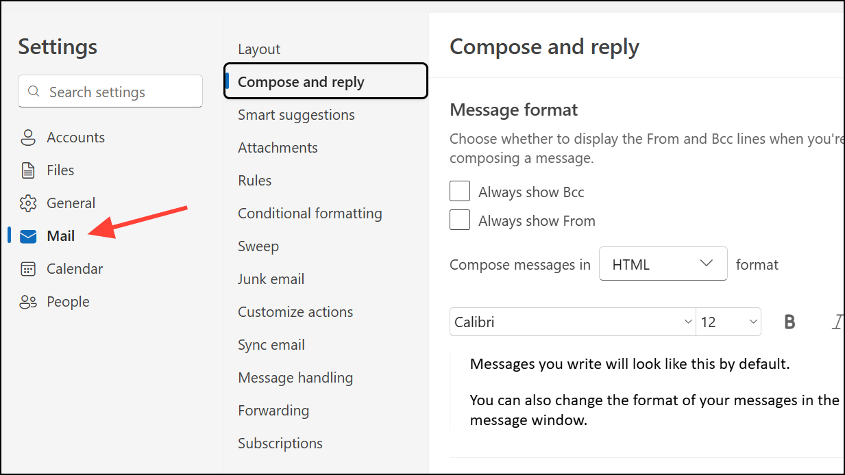The width and height of the screenshot is (845, 475).
Task: Open the Layout settings page
Action: point(259,49)
